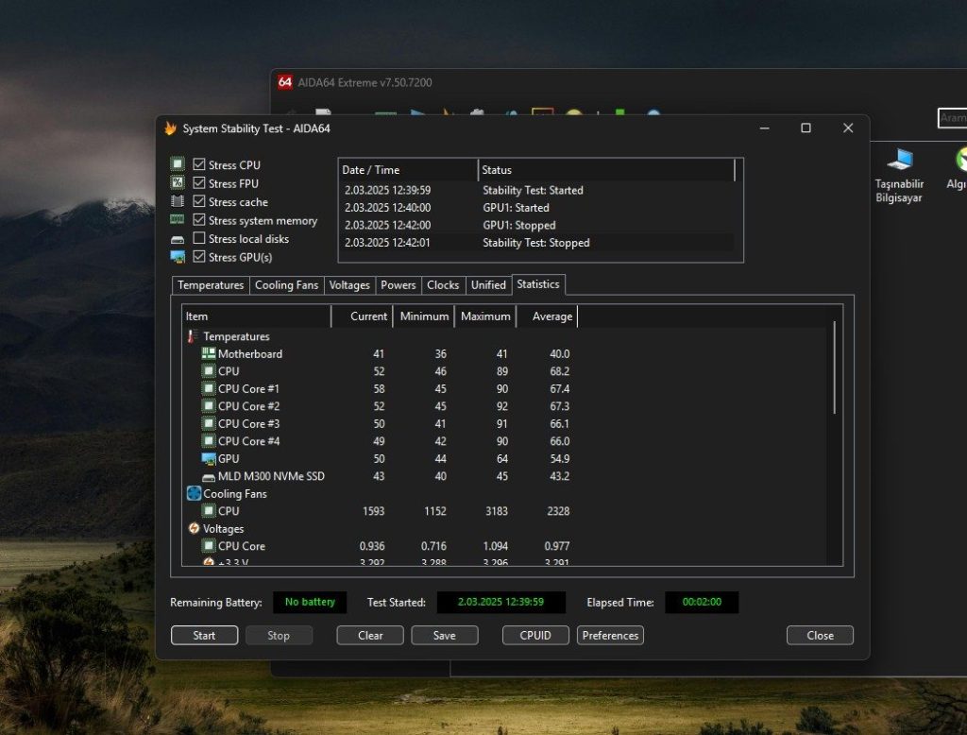Viewport: 967px width, 735px height.
Task: Click the Stress local disks drive icon
Action: point(178,239)
